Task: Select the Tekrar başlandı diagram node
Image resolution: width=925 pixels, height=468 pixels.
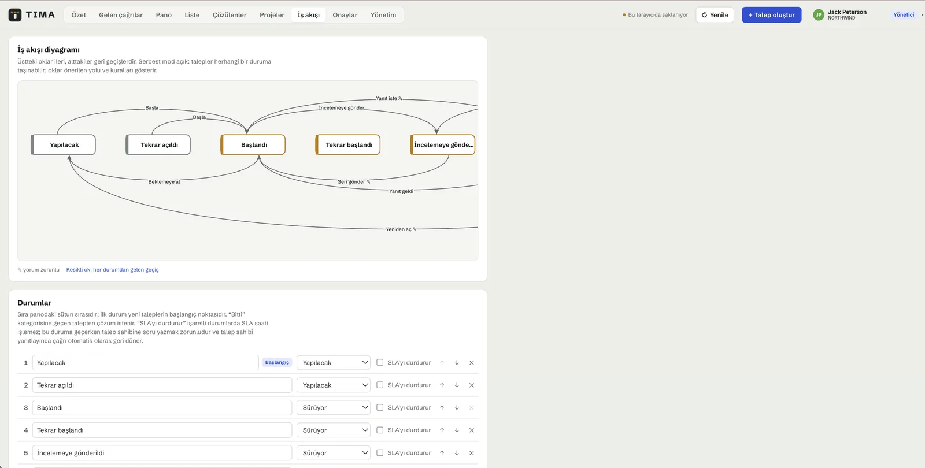Action: pos(348,145)
